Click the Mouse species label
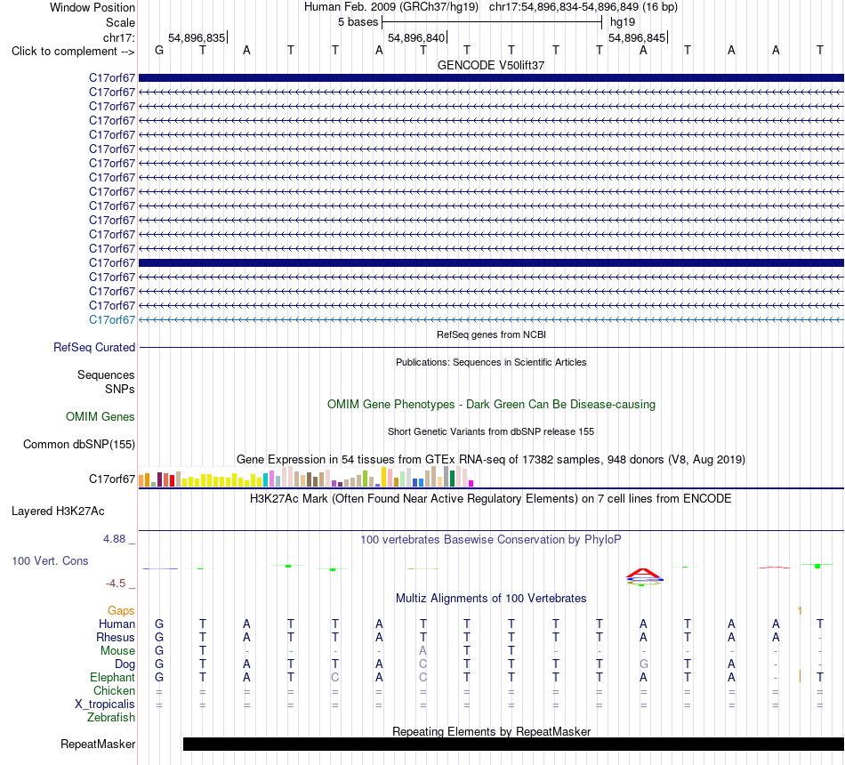Image resolution: width=845 pixels, height=765 pixels. 117,651
